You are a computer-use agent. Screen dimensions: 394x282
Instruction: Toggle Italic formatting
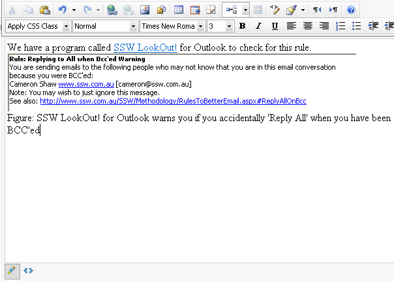click(258, 26)
